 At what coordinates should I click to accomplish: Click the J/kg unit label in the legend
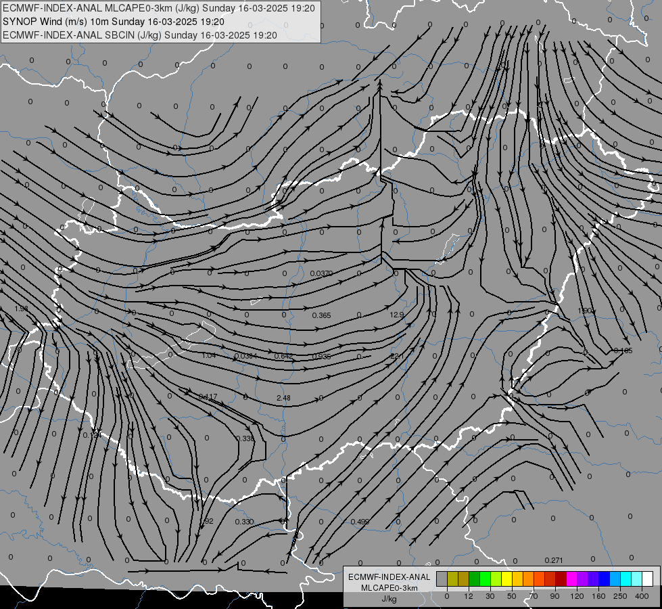click(389, 599)
